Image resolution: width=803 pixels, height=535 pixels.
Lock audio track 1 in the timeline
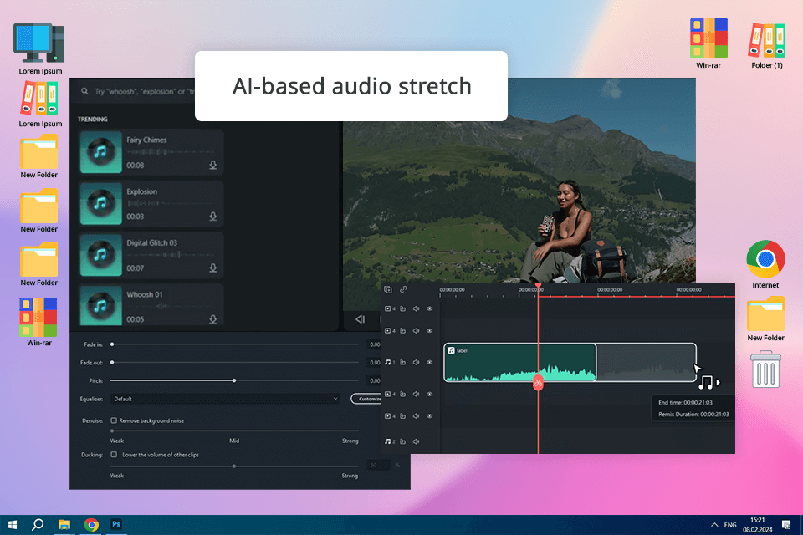(403, 363)
